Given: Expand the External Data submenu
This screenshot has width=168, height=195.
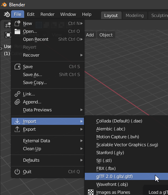Looking at the screenshot, I should pyautogui.click(x=48, y=141).
